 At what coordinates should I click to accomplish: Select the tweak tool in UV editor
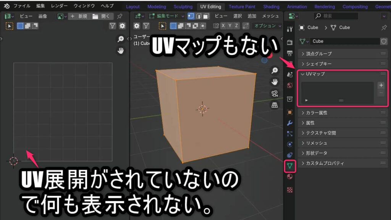10,26
